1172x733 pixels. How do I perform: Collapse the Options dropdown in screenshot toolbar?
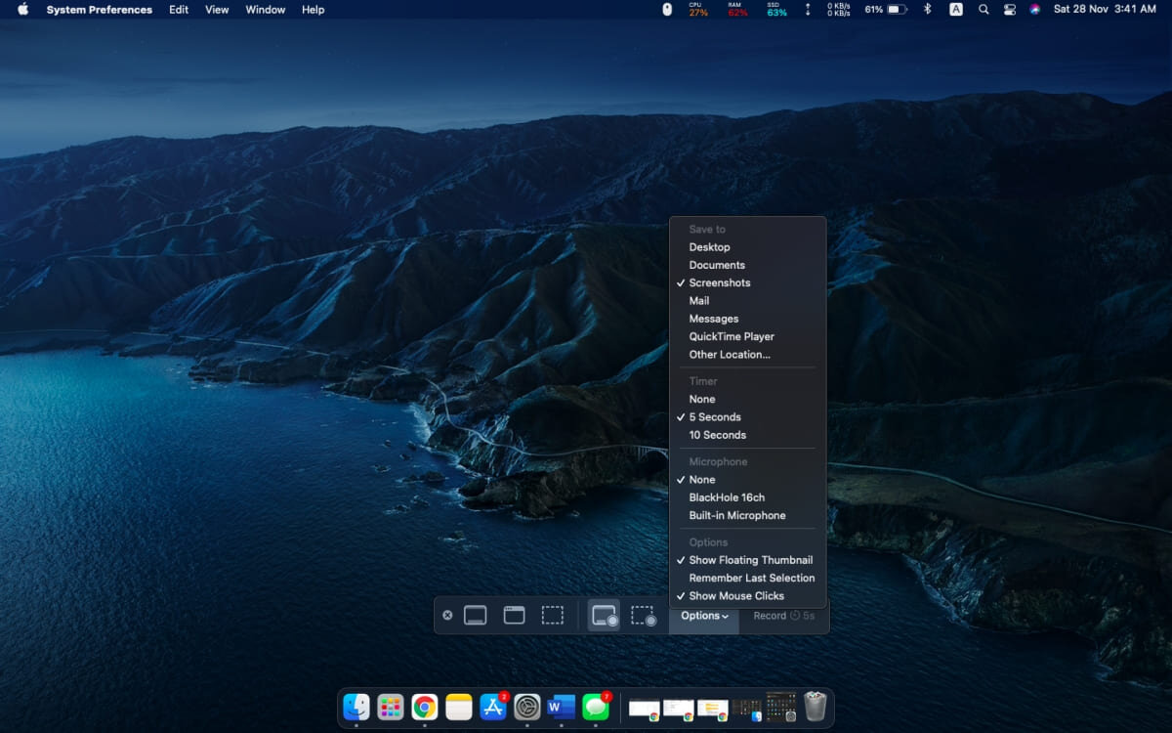[704, 616]
